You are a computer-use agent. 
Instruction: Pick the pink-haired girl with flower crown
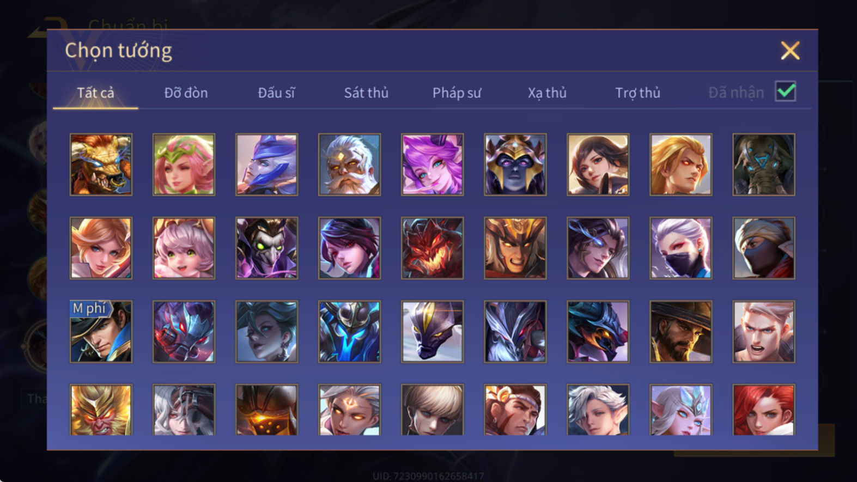pos(184,164)
